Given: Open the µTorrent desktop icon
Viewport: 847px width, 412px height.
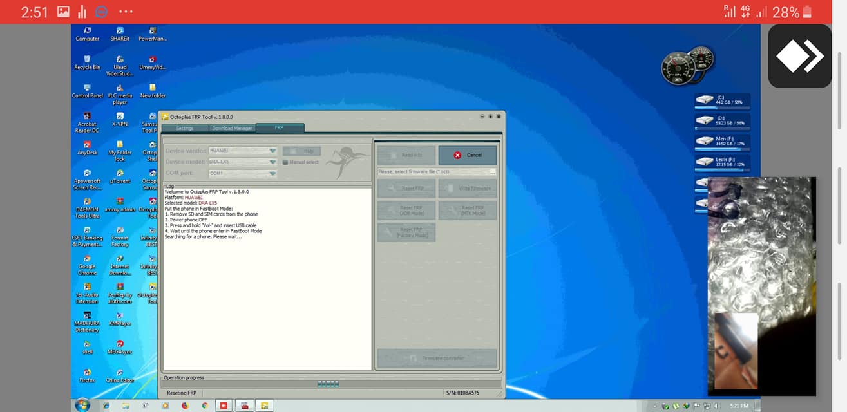Looking at the screenshot, I should pos(120,176).
